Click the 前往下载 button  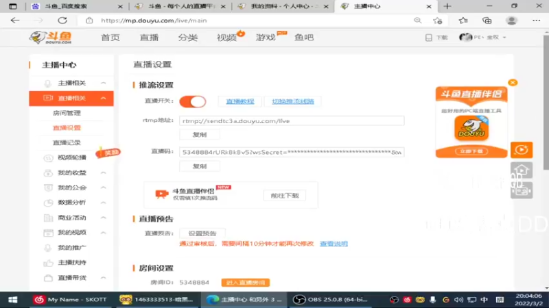point(285,196)
